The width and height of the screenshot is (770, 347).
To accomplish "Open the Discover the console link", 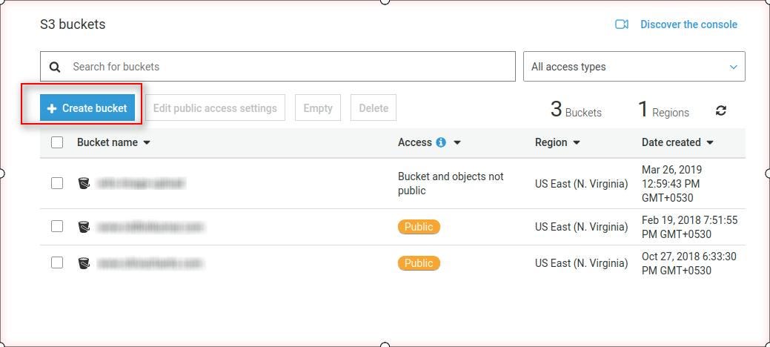I will click(x=688, y=24).
